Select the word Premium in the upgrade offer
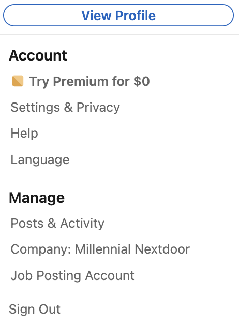Viewport: 239px width, 324px height. (x=81, y=81)
